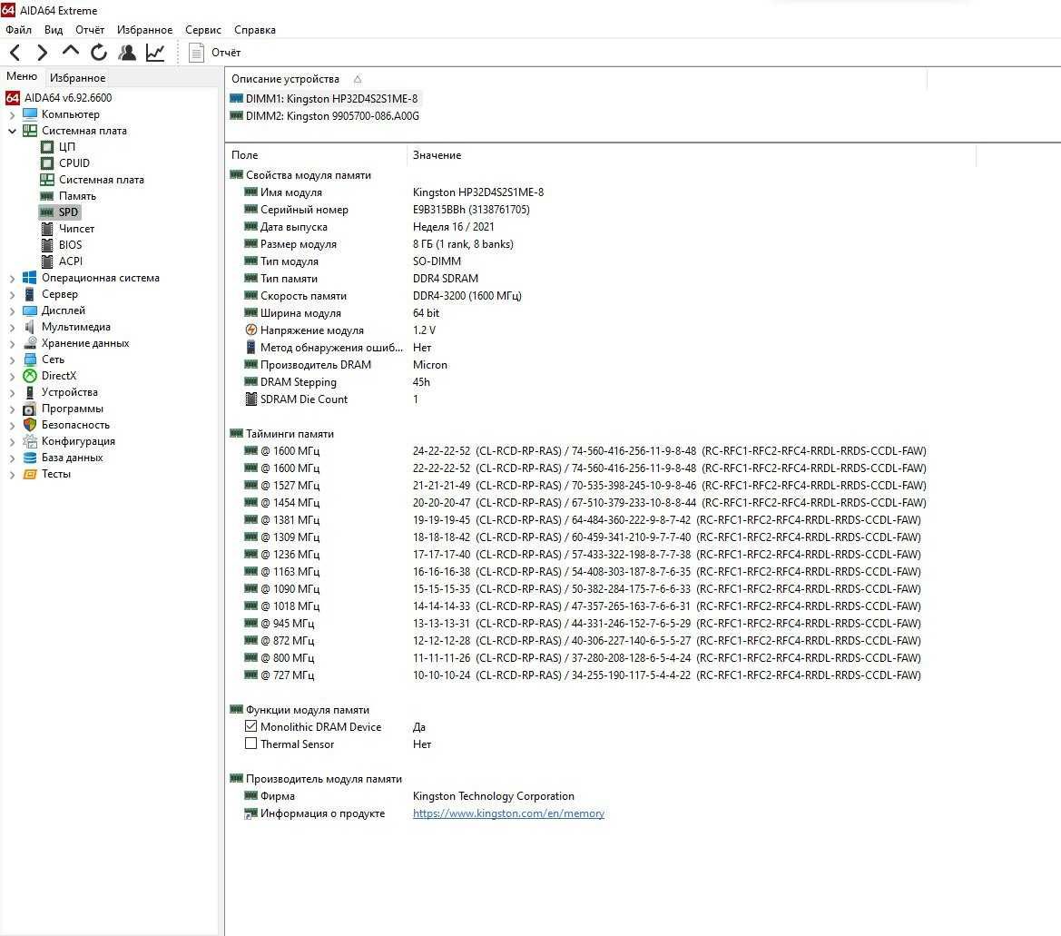Open the Избранное menu in the menu bar
The width and height of the screenshot is (1061, 936).
pos(144,29)
